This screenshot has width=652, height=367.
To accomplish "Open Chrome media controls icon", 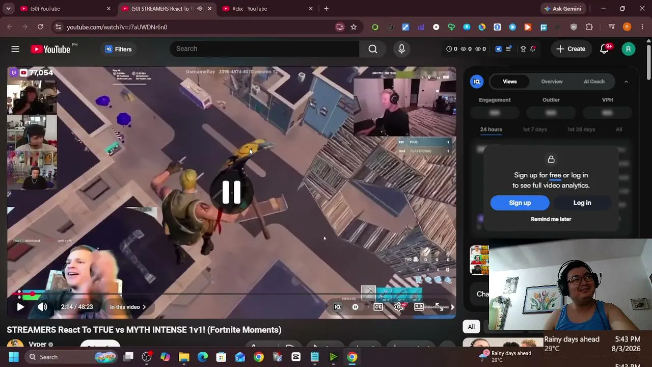I will click(612, 27).
